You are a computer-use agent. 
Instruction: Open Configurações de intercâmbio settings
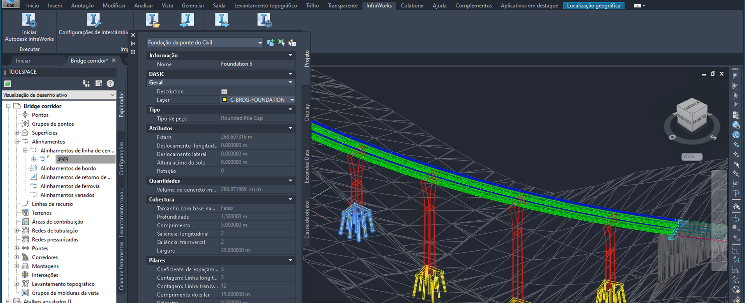click(94, 25)
